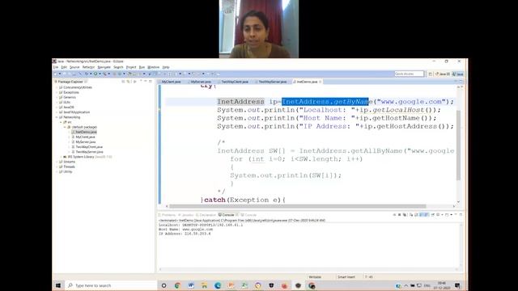Click Smart Insert in the status bar

346,277
